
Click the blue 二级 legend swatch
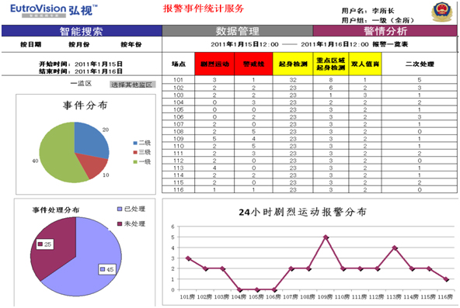point(135,143)
